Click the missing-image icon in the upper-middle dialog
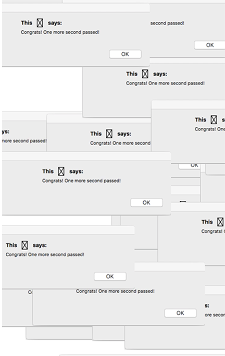 (x=145, y=74)
